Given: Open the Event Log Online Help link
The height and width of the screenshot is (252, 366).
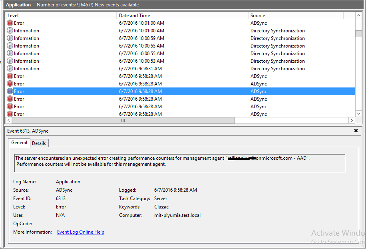Looking at the screenshot, I should tap(81, 232).
